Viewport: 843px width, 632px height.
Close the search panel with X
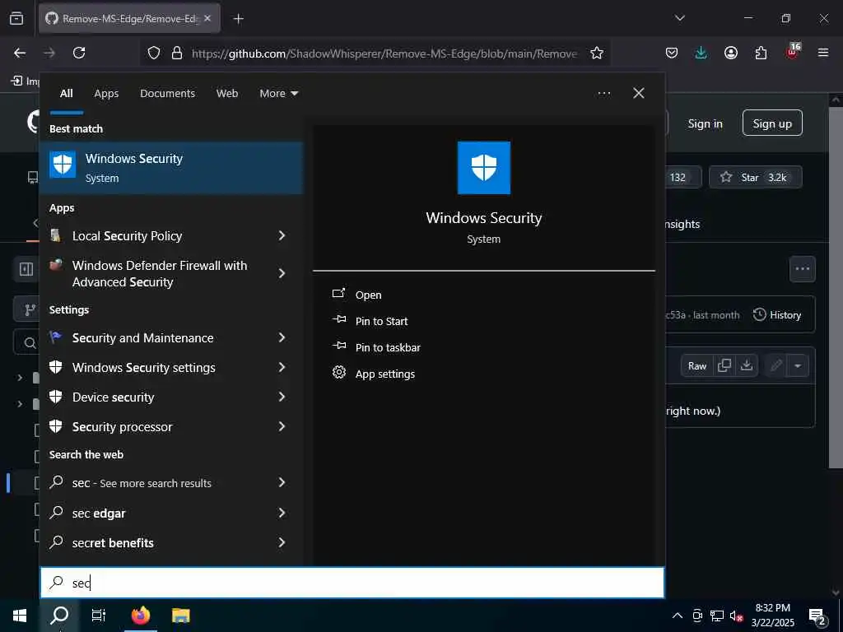[x=639, y=93]
